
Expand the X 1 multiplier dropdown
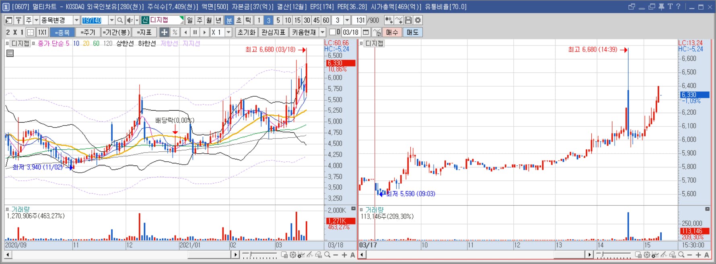point(229,32)
